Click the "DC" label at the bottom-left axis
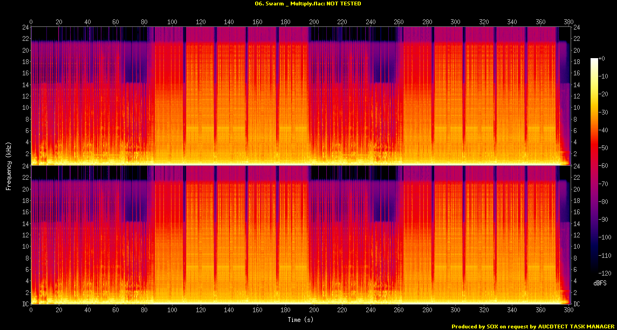This screenshot has width=617, height=330. (25, 304)
